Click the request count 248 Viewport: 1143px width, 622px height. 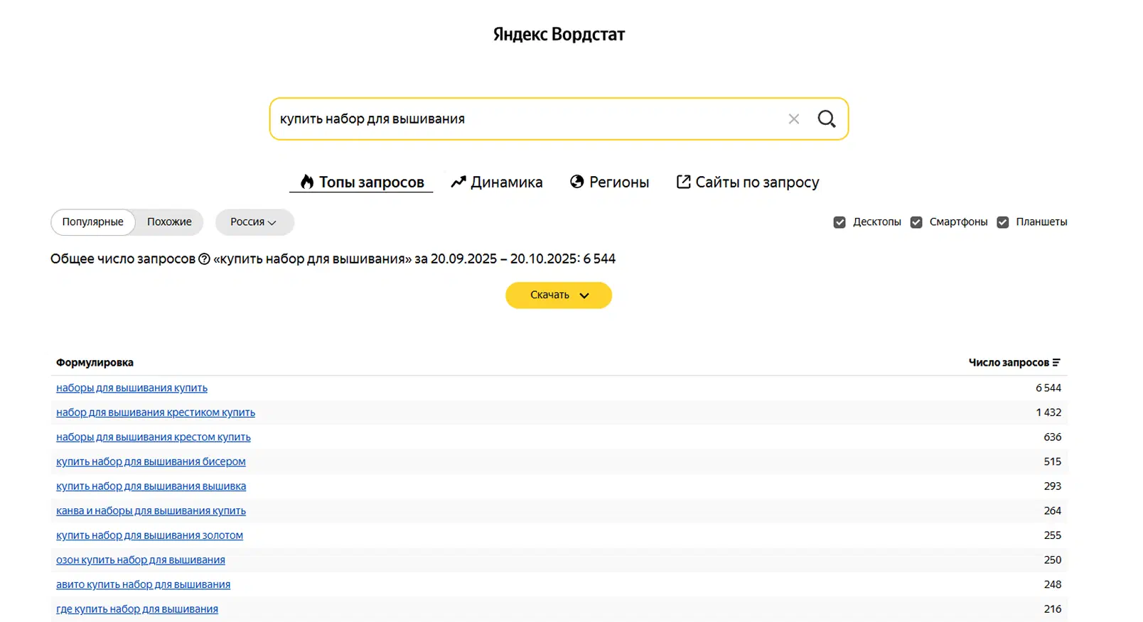click(1053, 584)
